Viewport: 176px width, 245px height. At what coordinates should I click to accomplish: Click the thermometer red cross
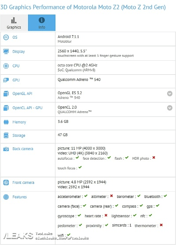coord(161,225)
